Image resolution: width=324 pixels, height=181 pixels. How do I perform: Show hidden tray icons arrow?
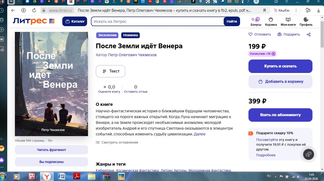click(x=275, y=176)
